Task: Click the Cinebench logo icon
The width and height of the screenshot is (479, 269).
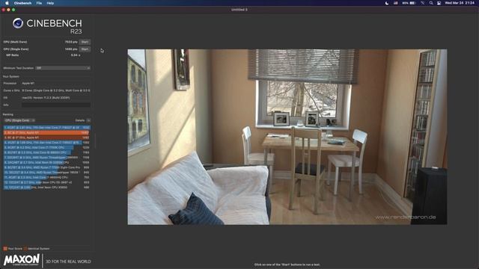Action: (x=18, y=23)
